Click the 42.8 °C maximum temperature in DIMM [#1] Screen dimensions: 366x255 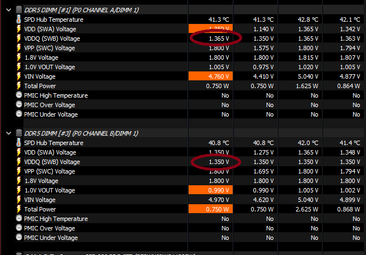coord(308,20)
